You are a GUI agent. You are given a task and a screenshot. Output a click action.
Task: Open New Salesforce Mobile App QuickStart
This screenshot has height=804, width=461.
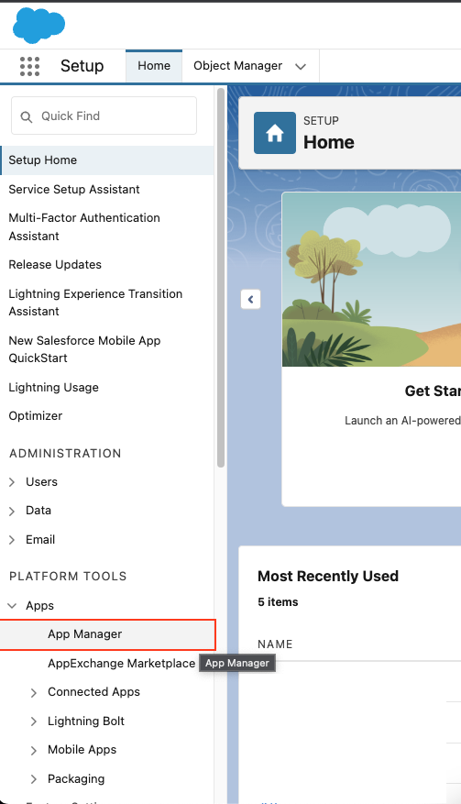[x=84, y=349]
